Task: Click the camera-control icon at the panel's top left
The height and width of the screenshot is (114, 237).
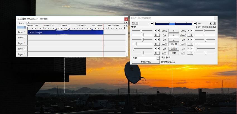Action: click(133, 23)
